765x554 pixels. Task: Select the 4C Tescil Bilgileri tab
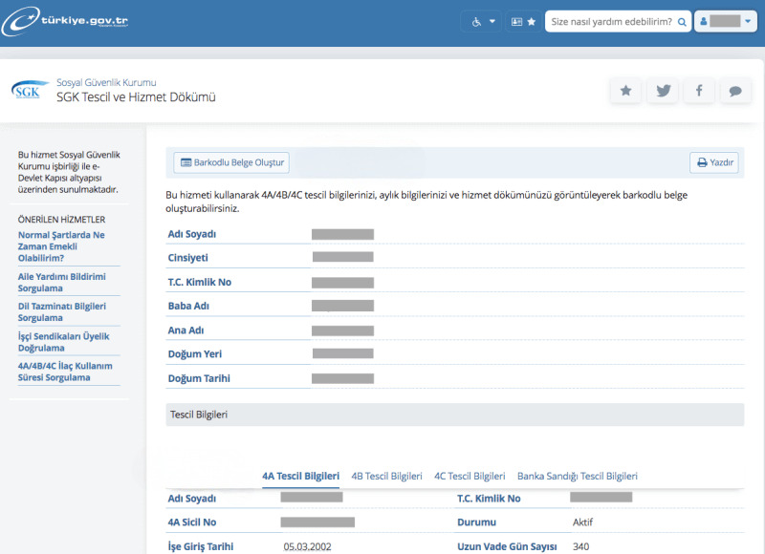point(470,476)
